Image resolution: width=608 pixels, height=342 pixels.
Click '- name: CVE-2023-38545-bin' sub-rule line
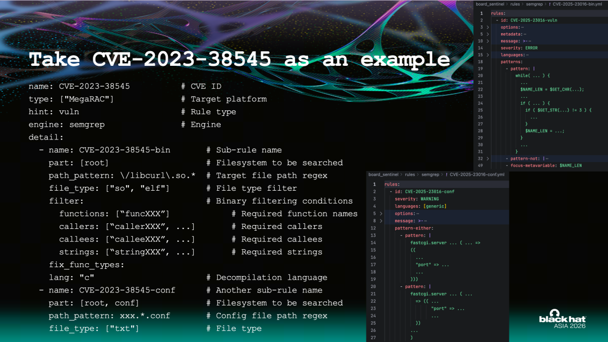[x=105, y=150]
